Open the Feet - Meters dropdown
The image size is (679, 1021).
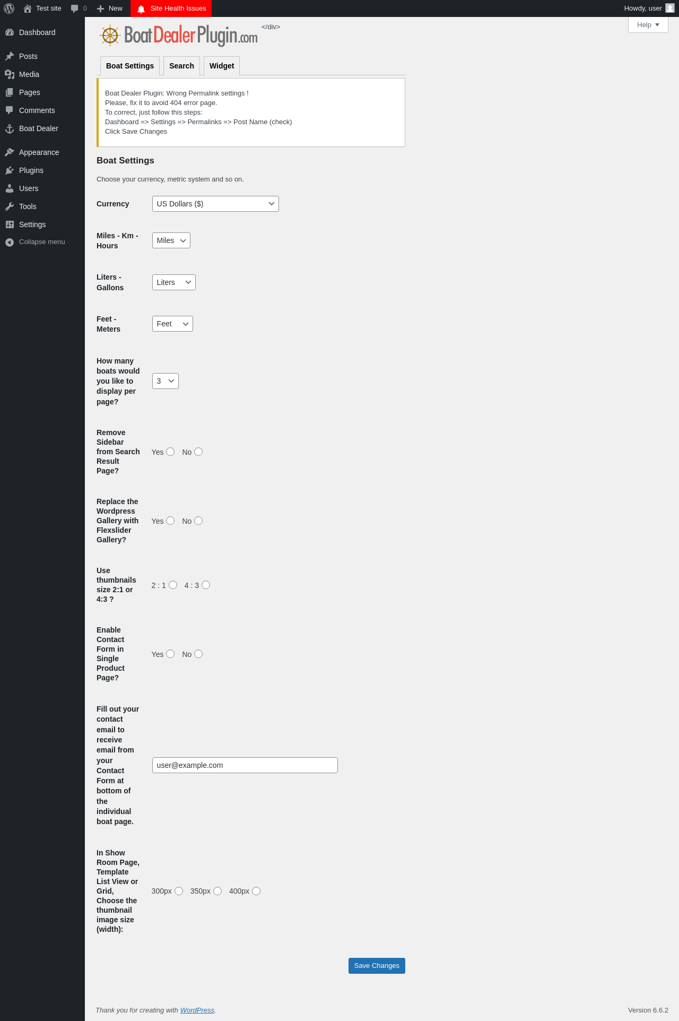[172, 324]
